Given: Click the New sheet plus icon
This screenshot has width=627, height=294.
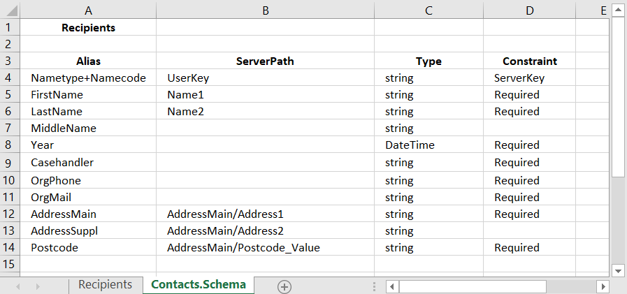Looking at the screenshot, I should click(284, 286).
